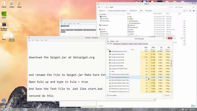Click the Spigot address bar path
The width and height of the screenshot is (197, 111).
(111, 7)
